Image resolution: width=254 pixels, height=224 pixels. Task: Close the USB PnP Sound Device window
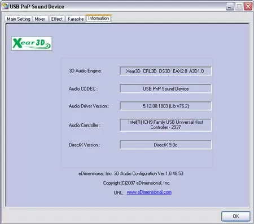[x=248, y=7]
